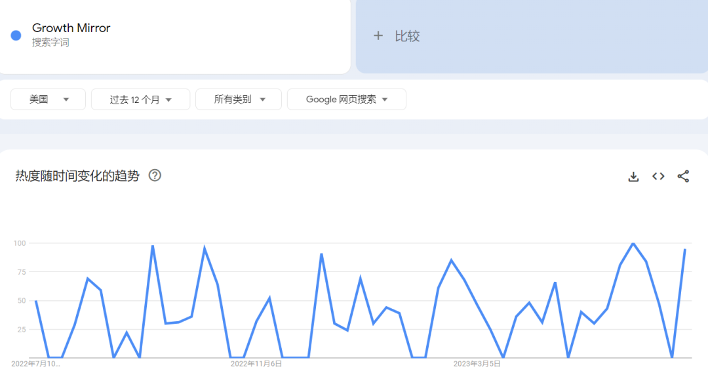Screen dimensions: 708x375
Task: Click the 75 y-axis label
Action: pos(22,272)
